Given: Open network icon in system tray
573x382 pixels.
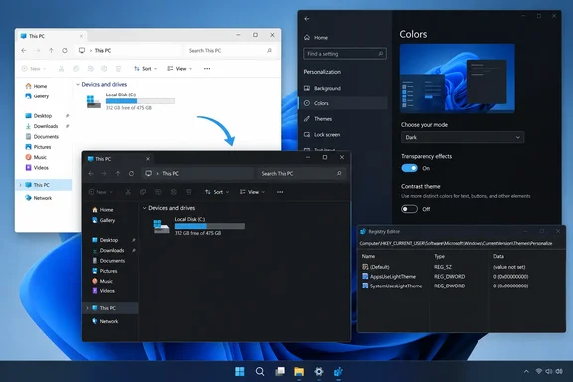Looking at the screenshot, I should 538,372.
